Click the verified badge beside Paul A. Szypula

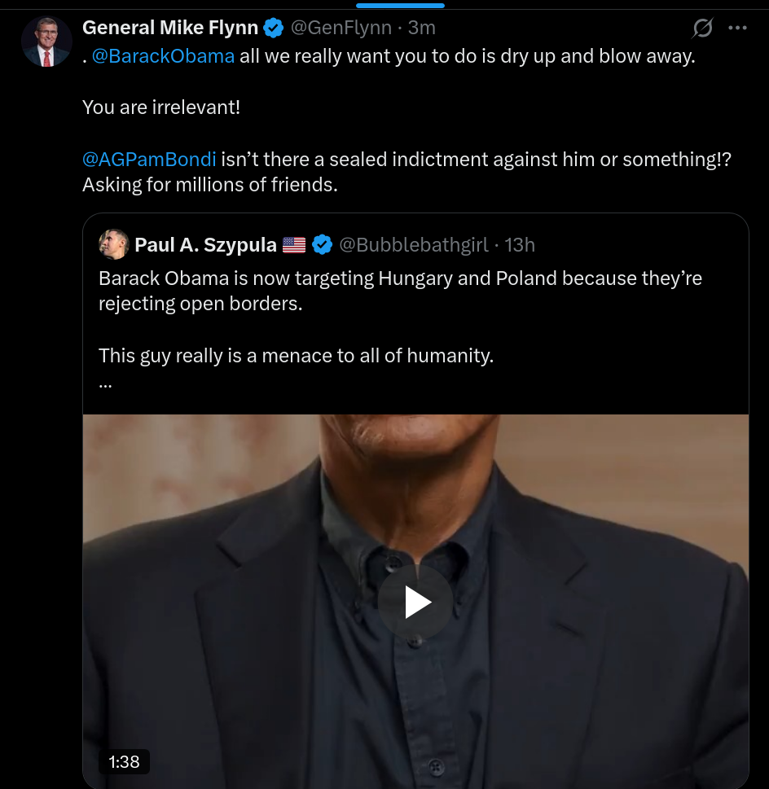[322, 244]
